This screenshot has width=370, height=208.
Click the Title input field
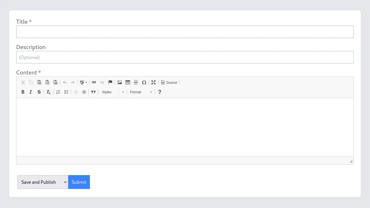pyautogui.click(x=185, y=32)
